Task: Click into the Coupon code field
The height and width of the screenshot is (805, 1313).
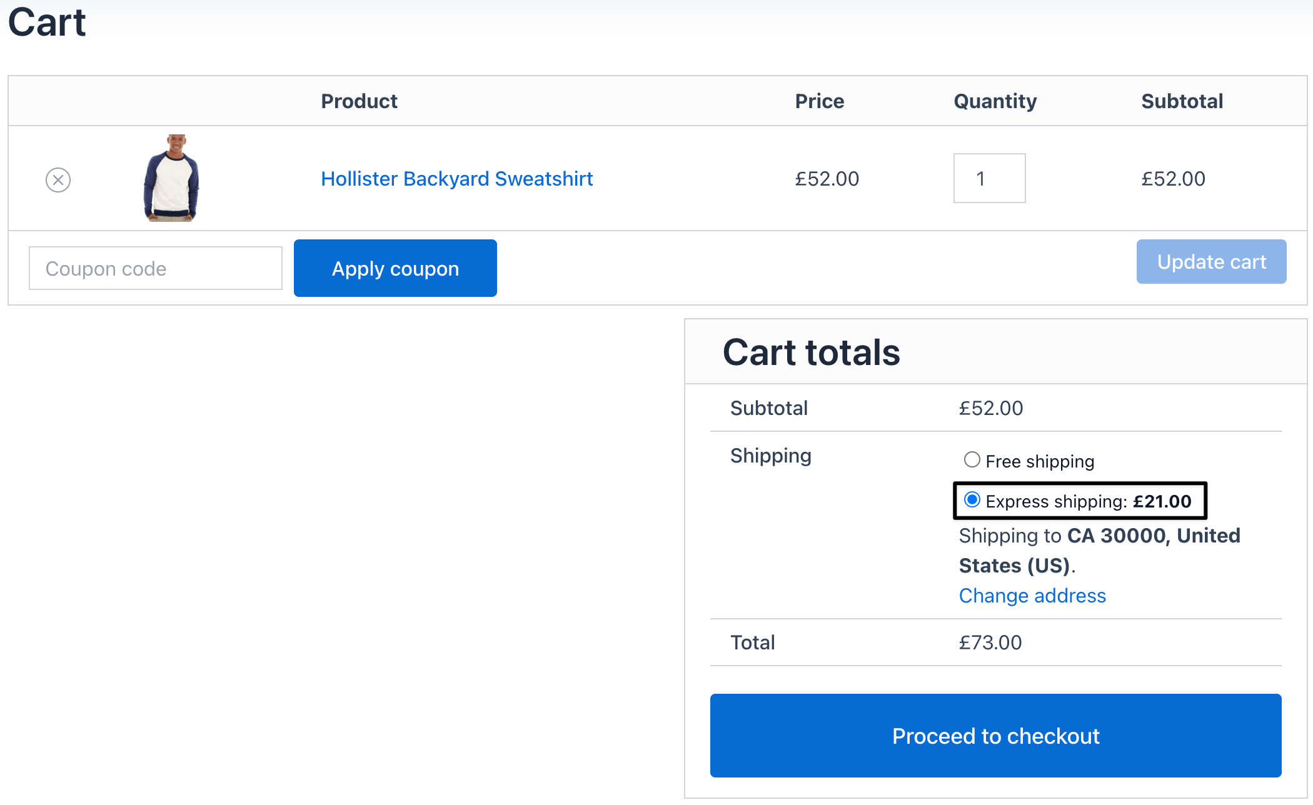Action: tap(156, 269)
